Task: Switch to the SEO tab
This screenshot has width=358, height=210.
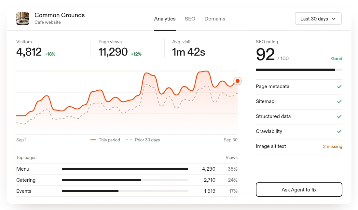Action: (x=190, y=19)
